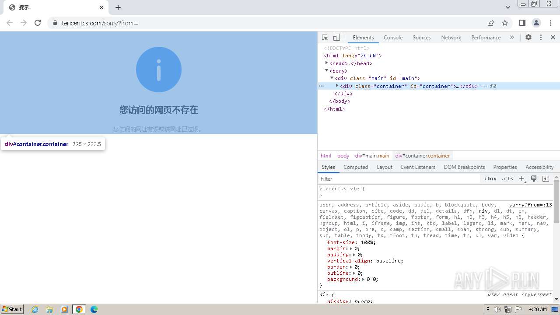560x315 pixels.
Task: Collapse the body element node
Action: [x=326, y=70]
